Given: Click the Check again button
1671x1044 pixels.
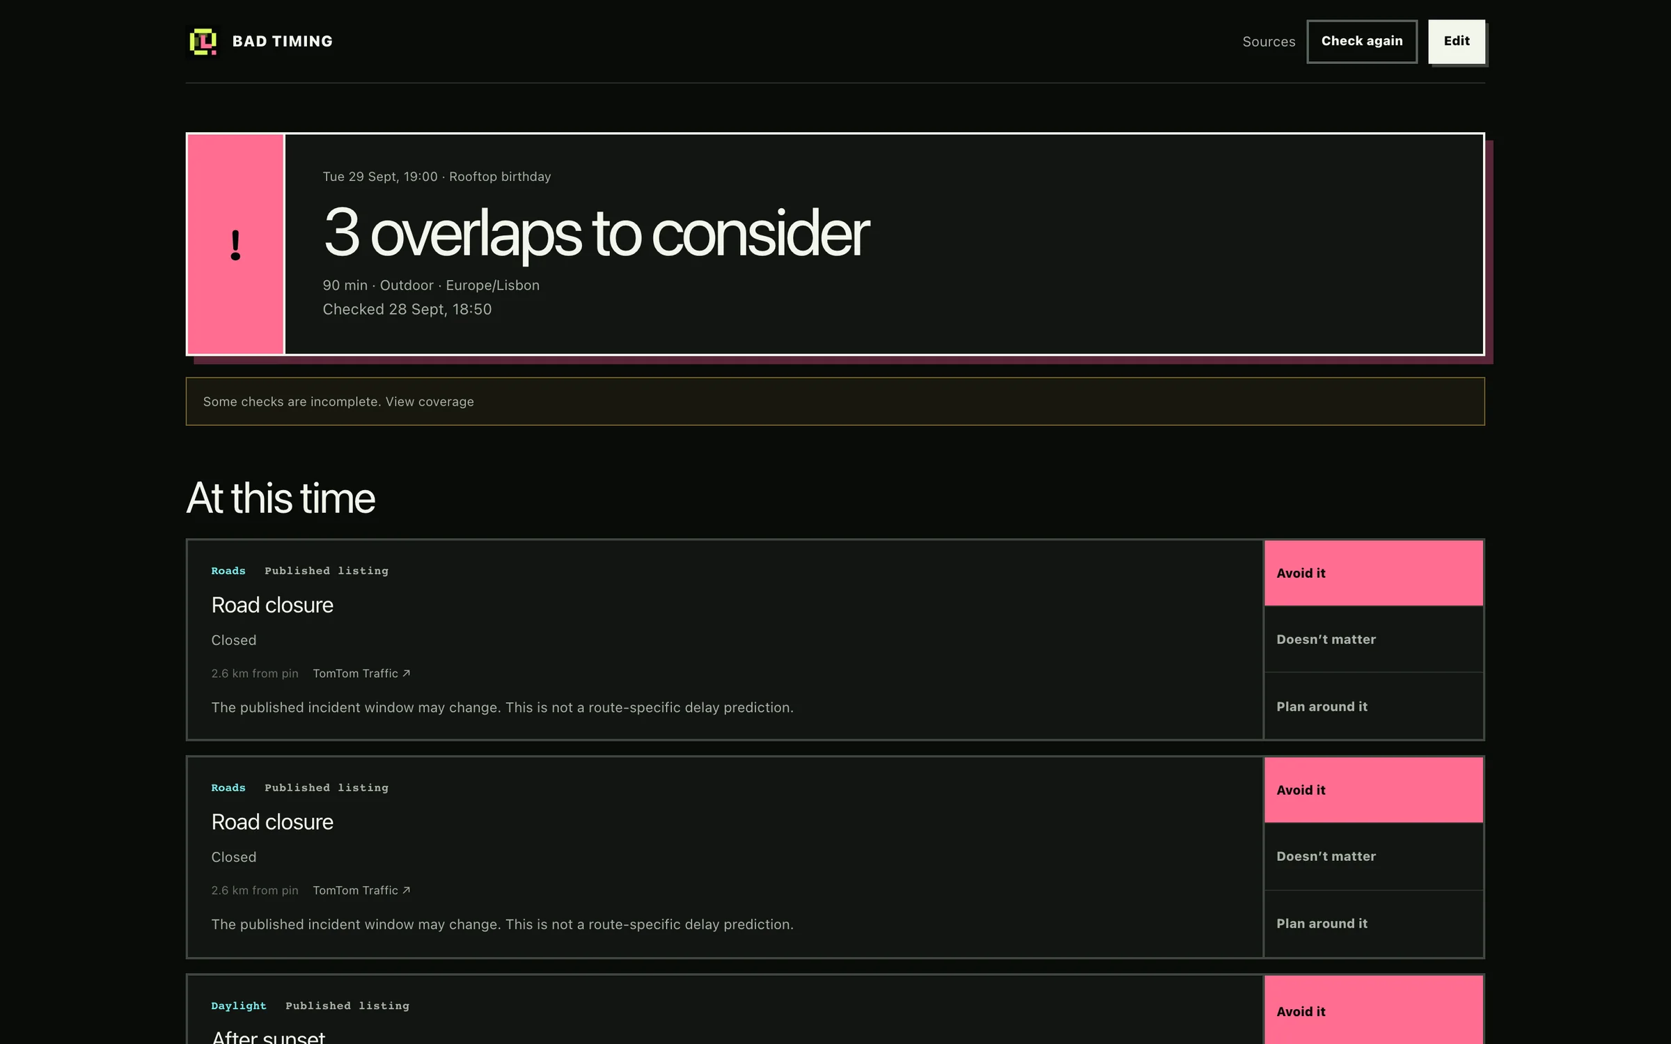Looking at the screenshot, I should pyautogui.click(x=1362, y=42).
